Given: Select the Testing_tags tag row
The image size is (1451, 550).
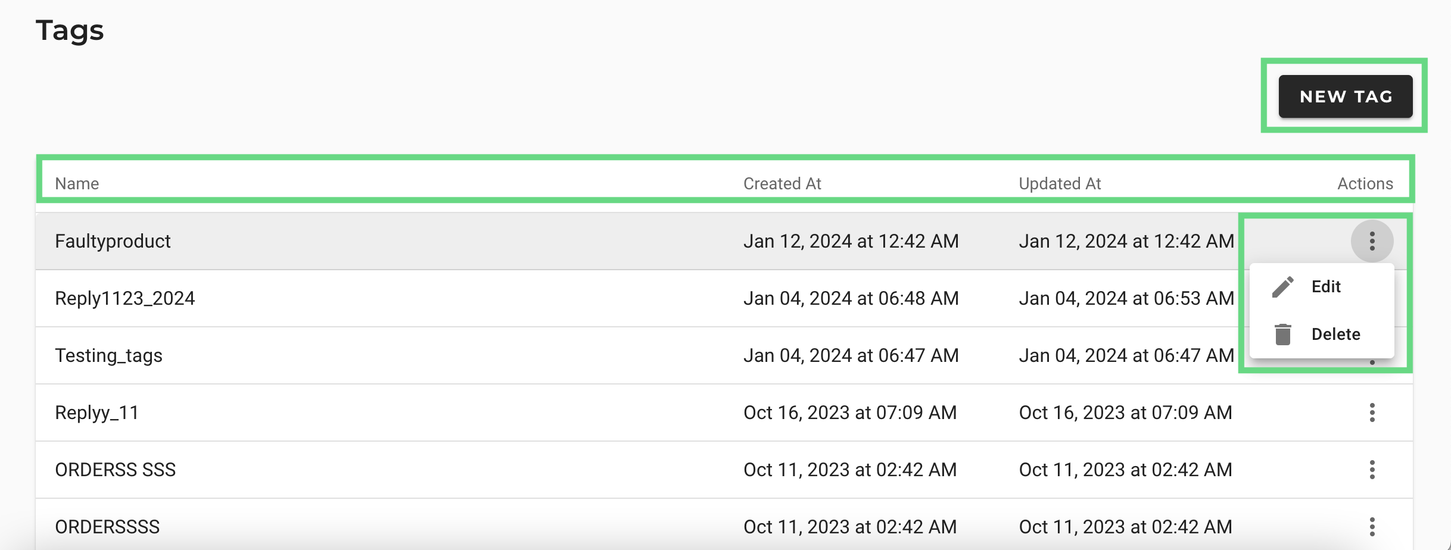Looking at the screenshot, I should tap(108, 355).
